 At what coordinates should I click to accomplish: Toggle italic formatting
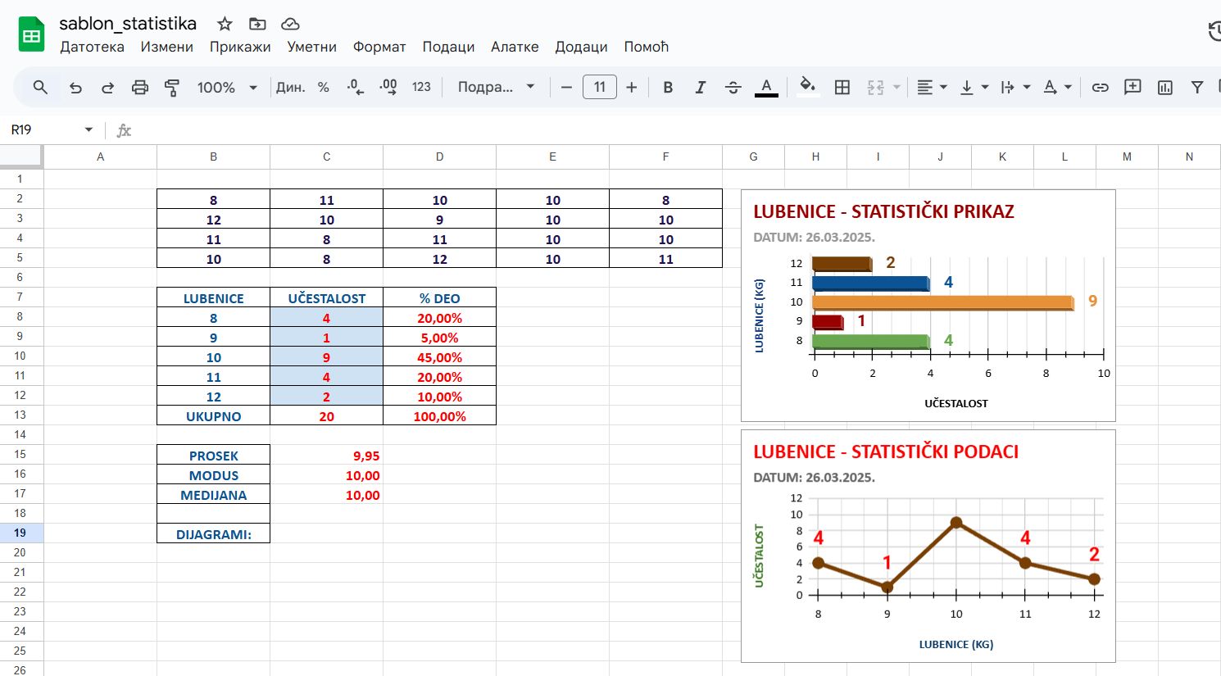(700, 88)
